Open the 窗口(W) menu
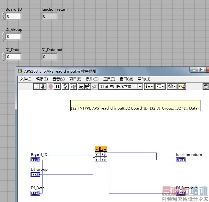 coord(126,79)
